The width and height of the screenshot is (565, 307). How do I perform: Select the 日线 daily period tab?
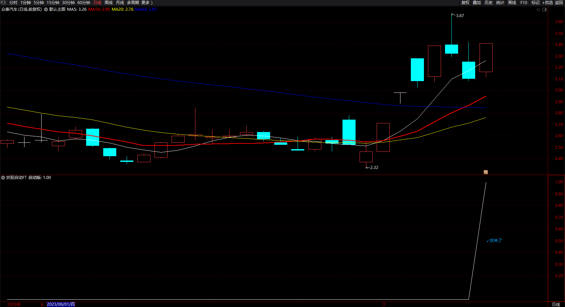tap(97, 3)
